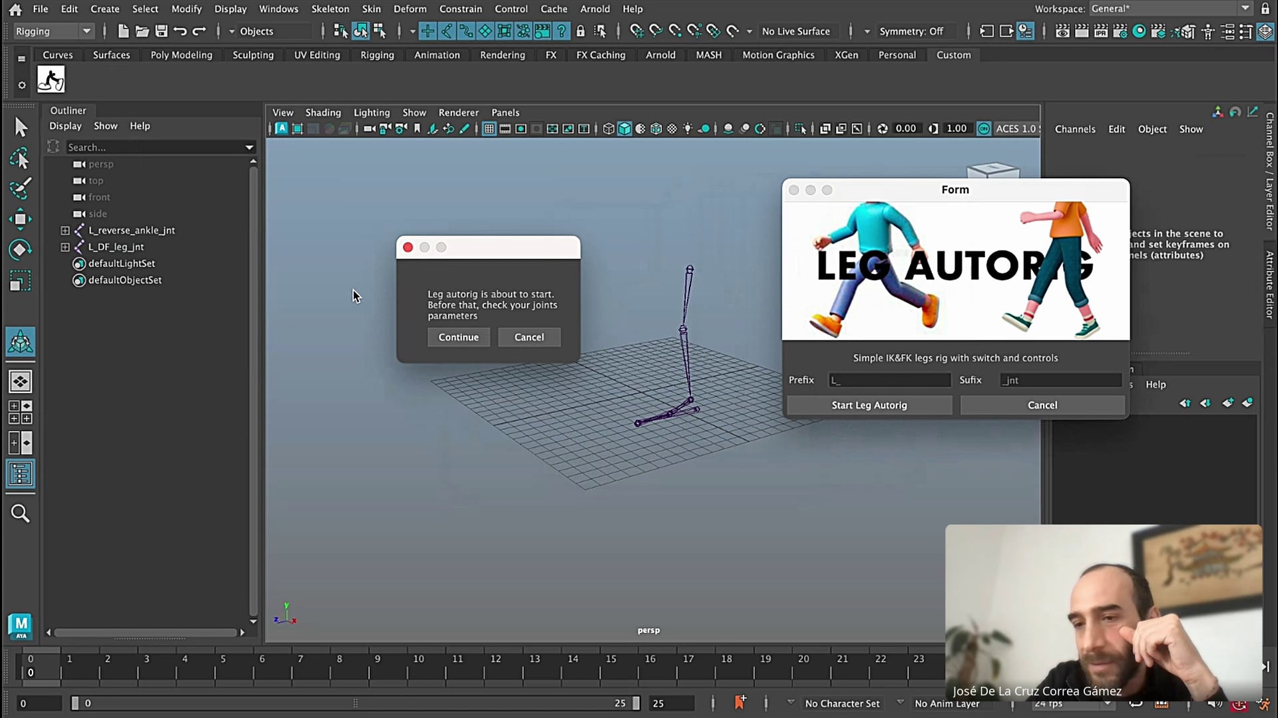Toggle the Outliner layout button
Image resolution: width=1278 pixels, height=718 pixels.
(20, 474)
